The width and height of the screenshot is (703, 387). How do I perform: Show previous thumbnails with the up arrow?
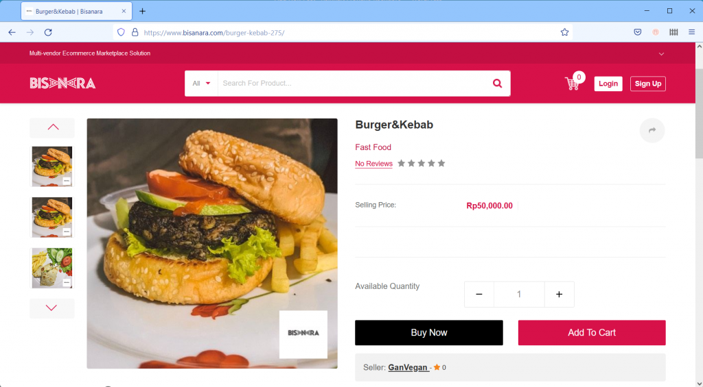click(x=52, y=127)
